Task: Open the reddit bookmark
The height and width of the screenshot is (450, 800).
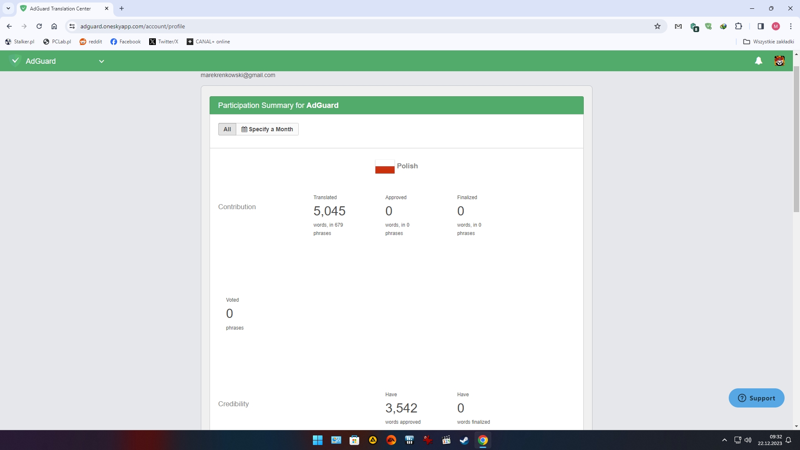Action: (91, 42)
